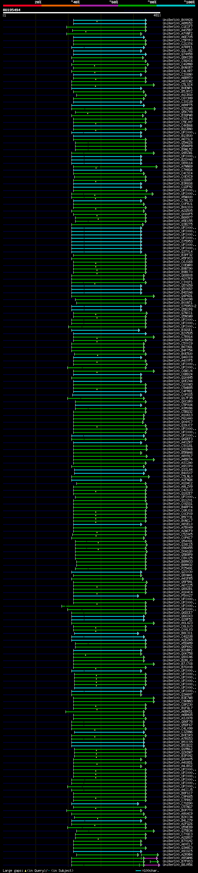Open the UniRef100_O75B34 label
This screenshot has width=198, height=873.
click(178, 831)
